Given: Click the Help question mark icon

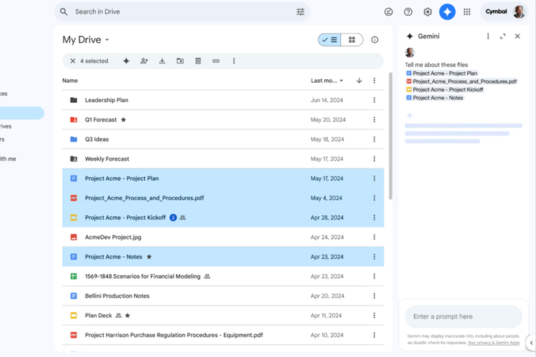Looking at the screenshot, I should tap(408, 11).
